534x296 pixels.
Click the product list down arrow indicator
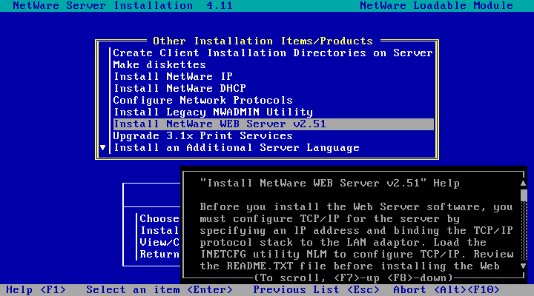103,148
